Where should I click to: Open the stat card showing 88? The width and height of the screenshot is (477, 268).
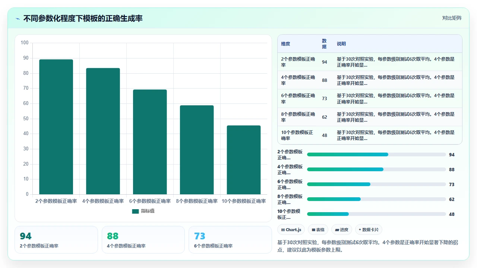(143, 240)
